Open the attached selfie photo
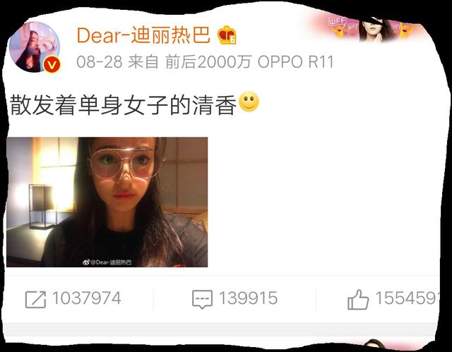 click(x=107, y=202)
